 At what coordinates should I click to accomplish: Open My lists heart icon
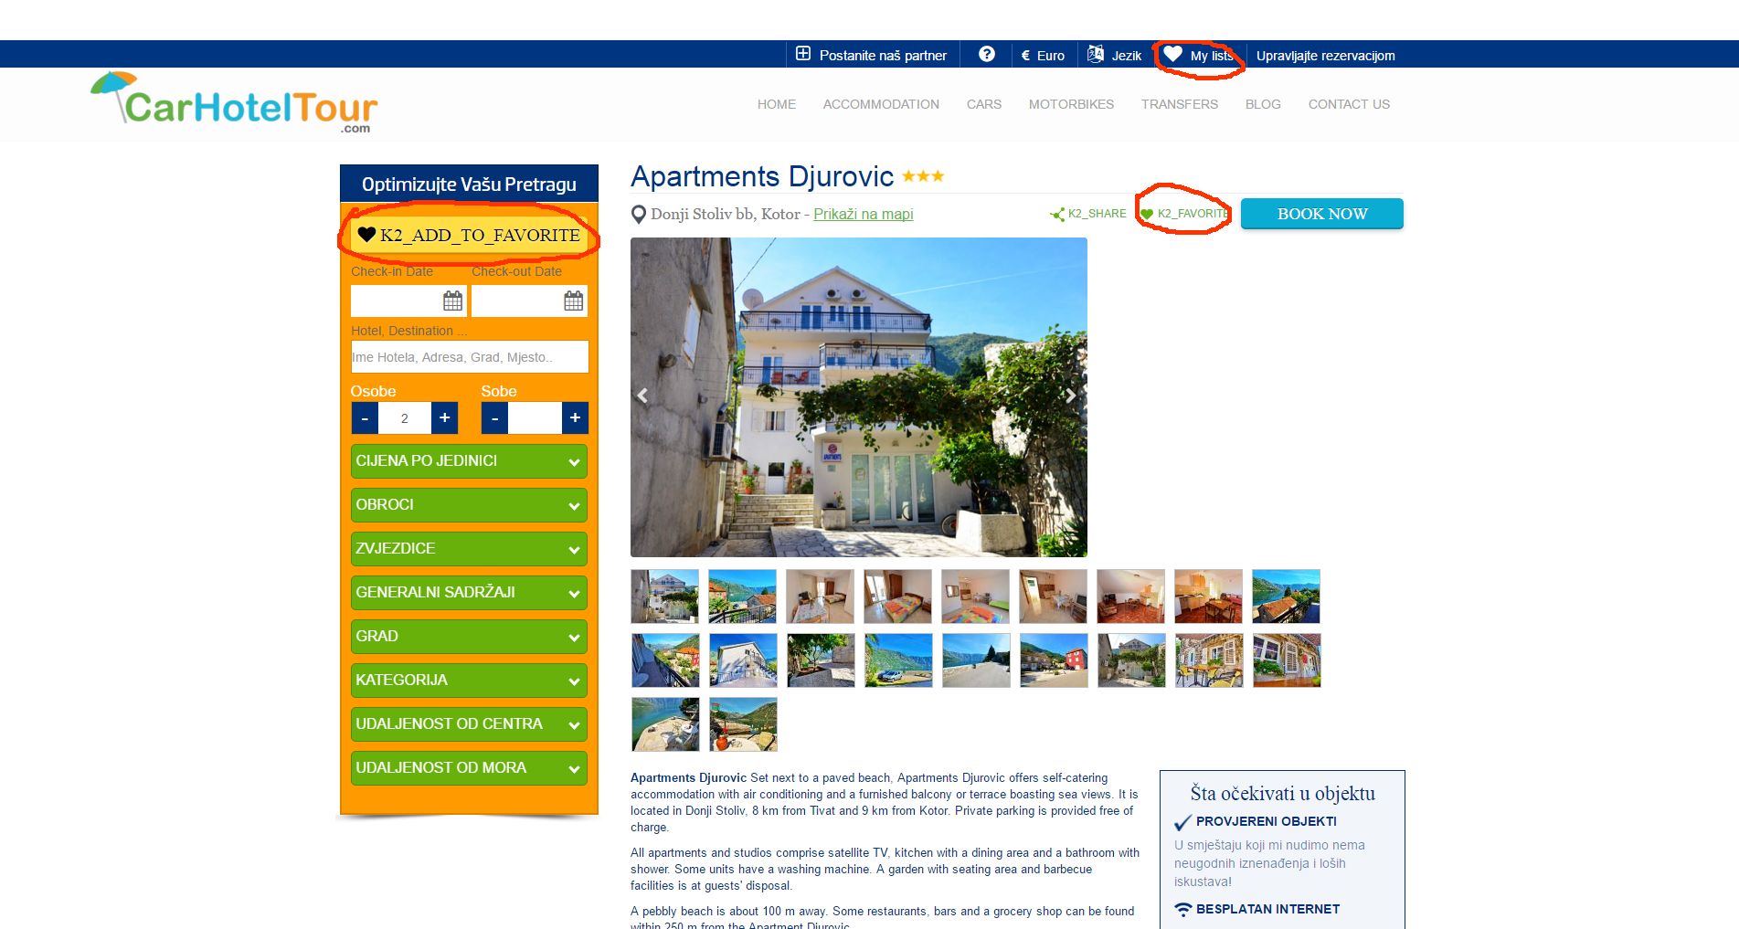1173,55
